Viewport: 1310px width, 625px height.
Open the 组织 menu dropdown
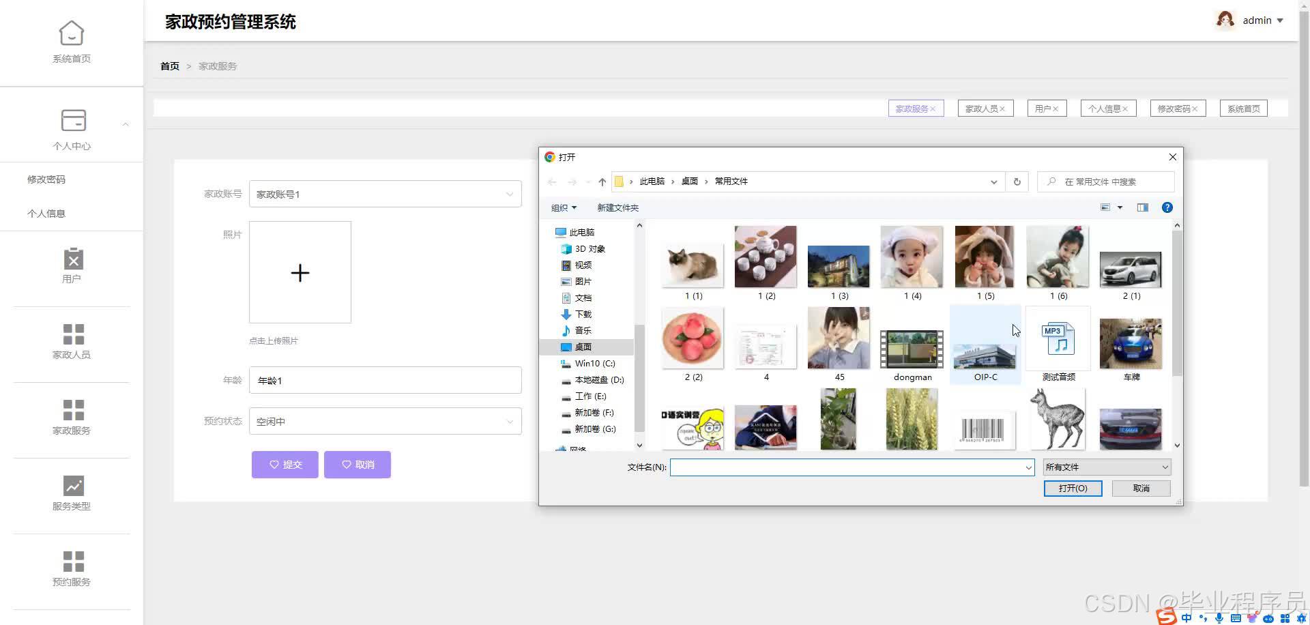tap(564, 208)
